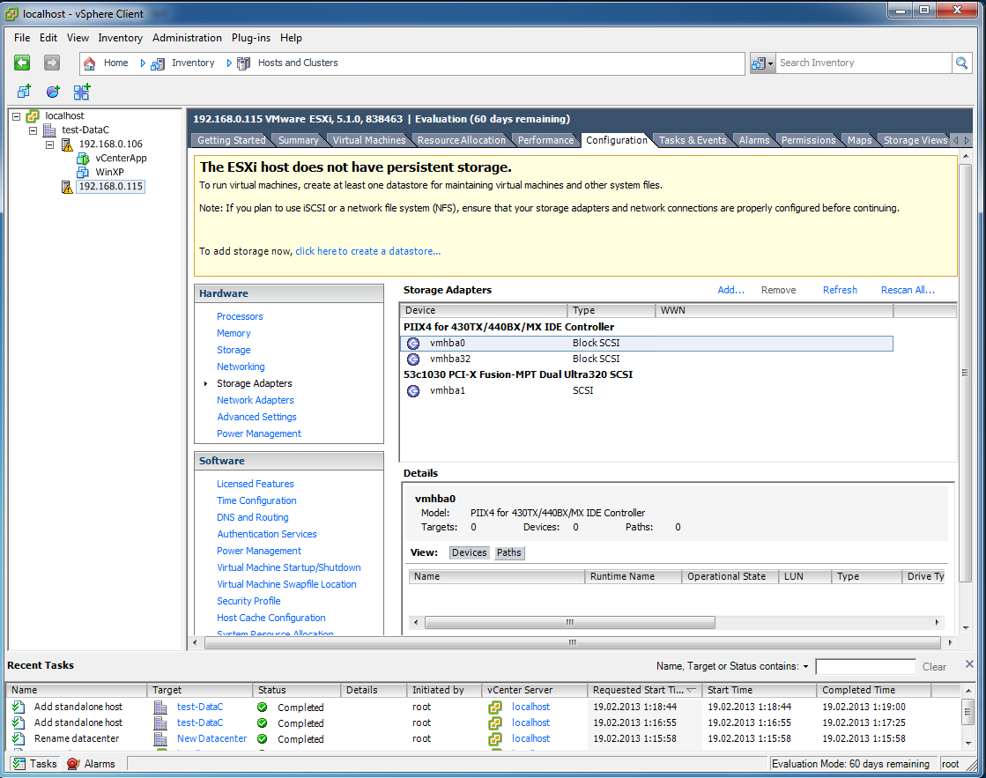Click the vmhba32 adapter icon
Screen dimensions: 986x778
413,359
